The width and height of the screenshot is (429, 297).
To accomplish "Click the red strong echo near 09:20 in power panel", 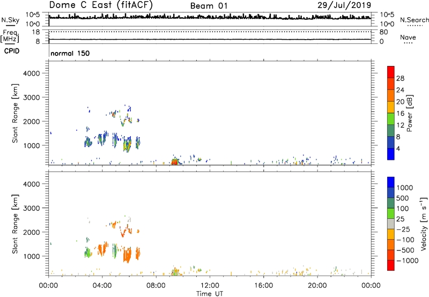I will point(174,162).
